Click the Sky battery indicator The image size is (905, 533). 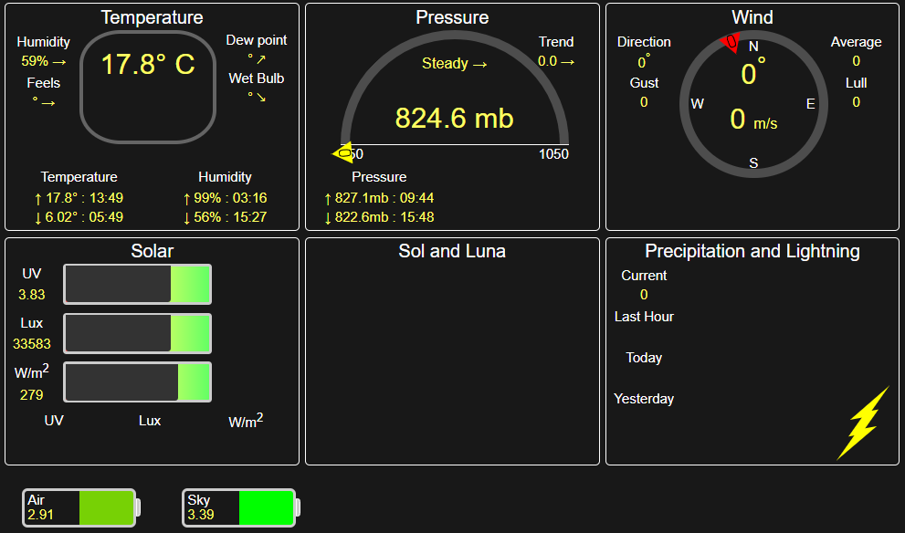[x=240, y=507]
